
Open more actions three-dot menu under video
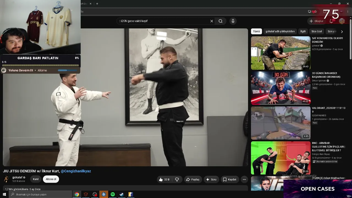pyautogui.click(x=244, y=180)
